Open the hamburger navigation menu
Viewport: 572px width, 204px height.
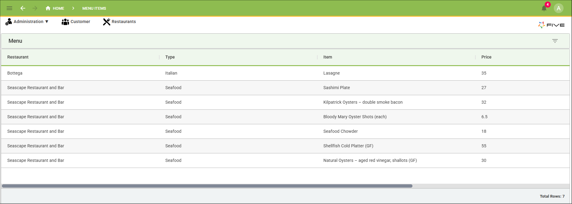tap(9, 8)
